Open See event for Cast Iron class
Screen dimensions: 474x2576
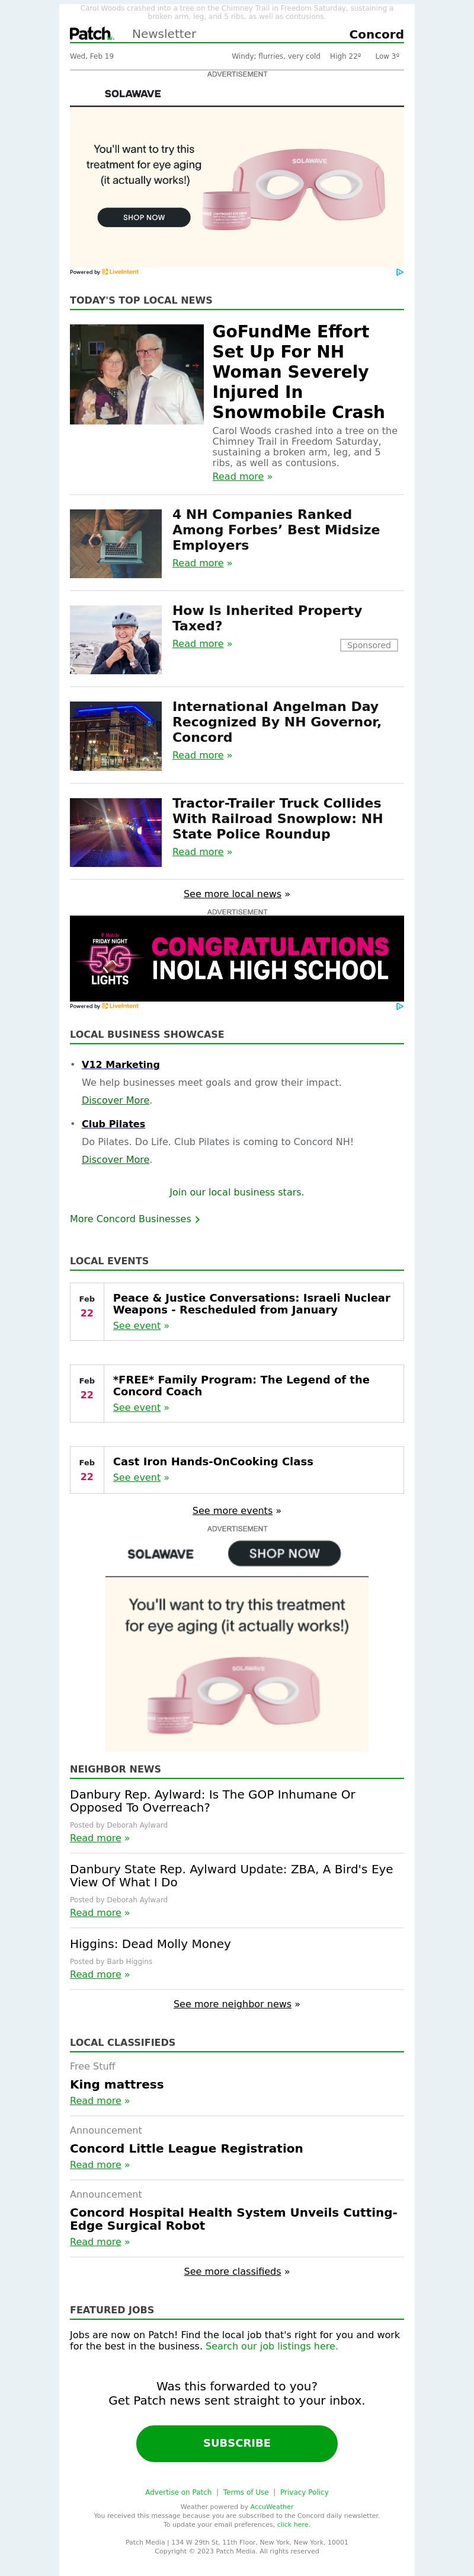coord(137,1477)
